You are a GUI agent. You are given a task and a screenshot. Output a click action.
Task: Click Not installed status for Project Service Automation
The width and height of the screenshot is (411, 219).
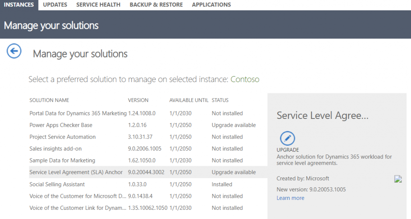(227, 137)
